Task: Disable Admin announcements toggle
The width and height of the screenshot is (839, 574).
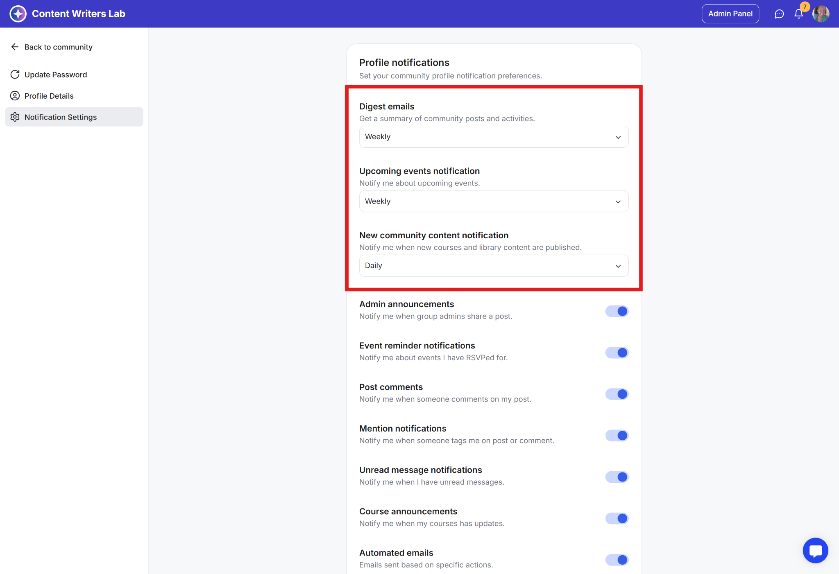Action: pyautogui.click(x=617, y=311)
